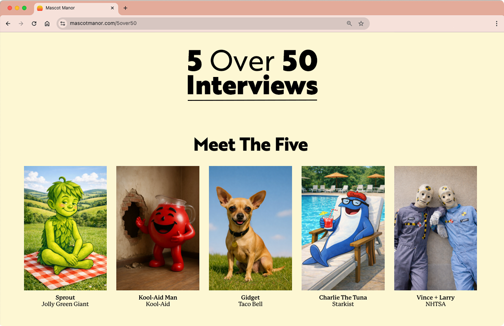Open the Vince + Larry crash dummies photo
This screenshot has width=504, height=326.
pos(436,228)
